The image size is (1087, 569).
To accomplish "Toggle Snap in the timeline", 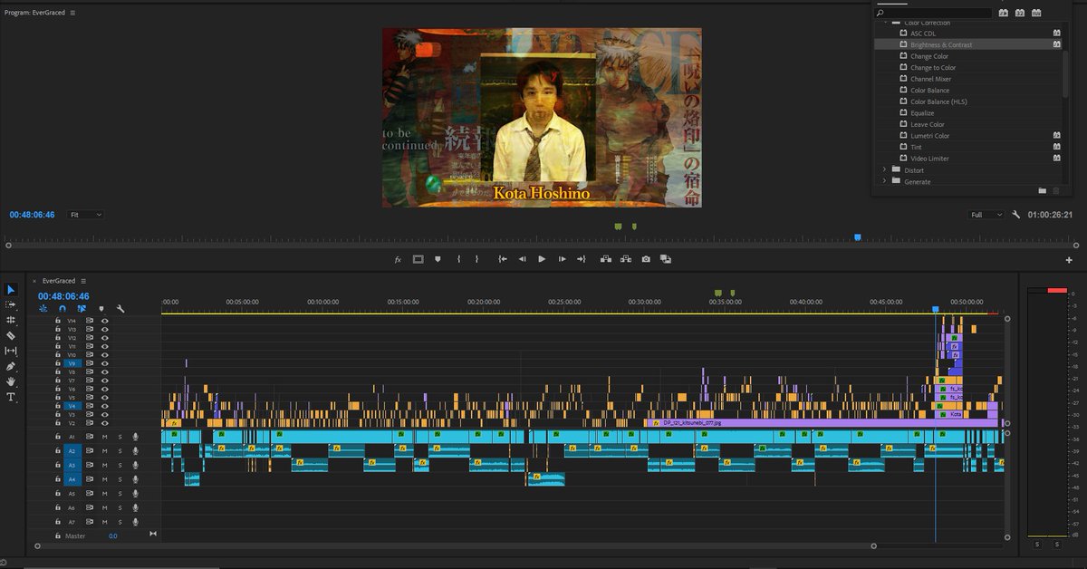I will tap(63, 309).
